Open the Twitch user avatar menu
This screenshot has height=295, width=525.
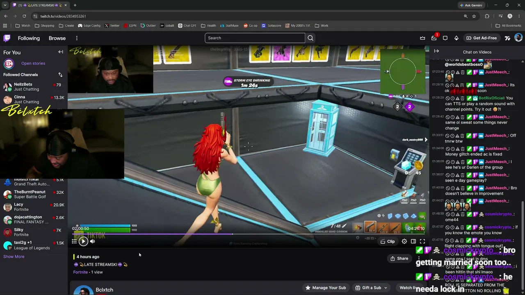[518, 38]
